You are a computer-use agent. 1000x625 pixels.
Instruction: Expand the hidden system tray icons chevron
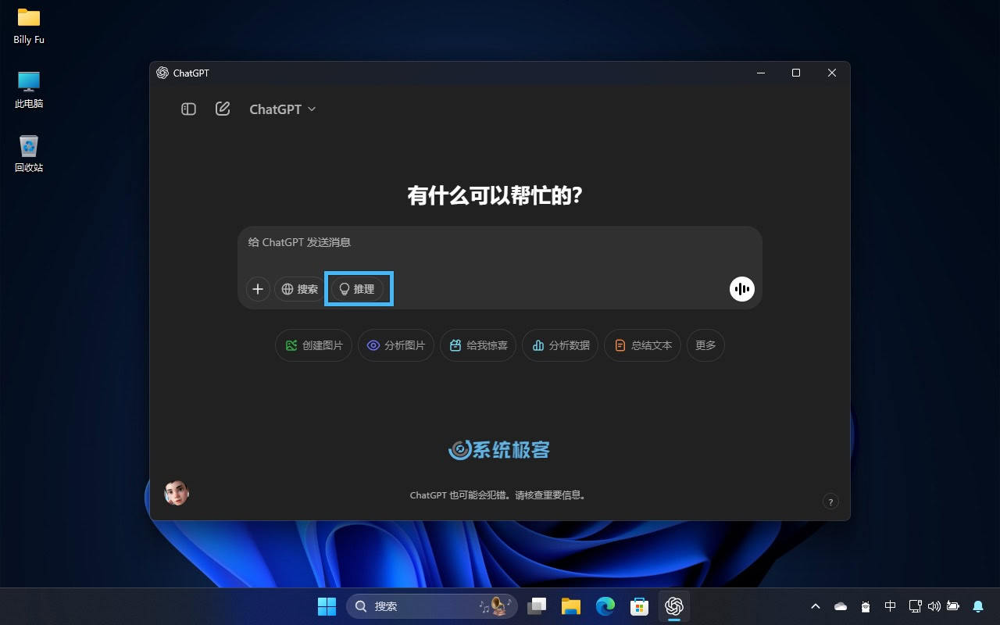tap(816, 606)
